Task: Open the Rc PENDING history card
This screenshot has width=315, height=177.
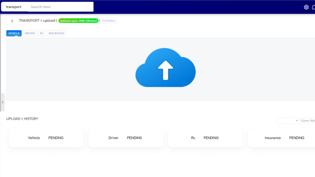Action: coord(205,138)
